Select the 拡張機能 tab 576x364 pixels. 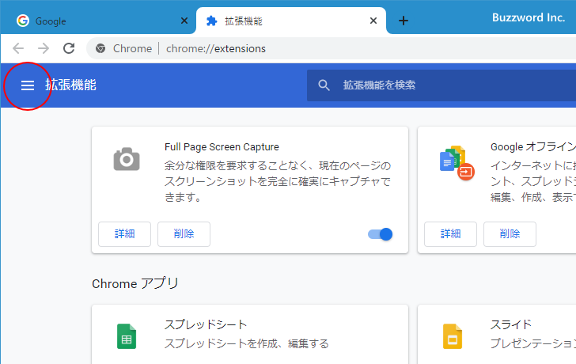291,21
